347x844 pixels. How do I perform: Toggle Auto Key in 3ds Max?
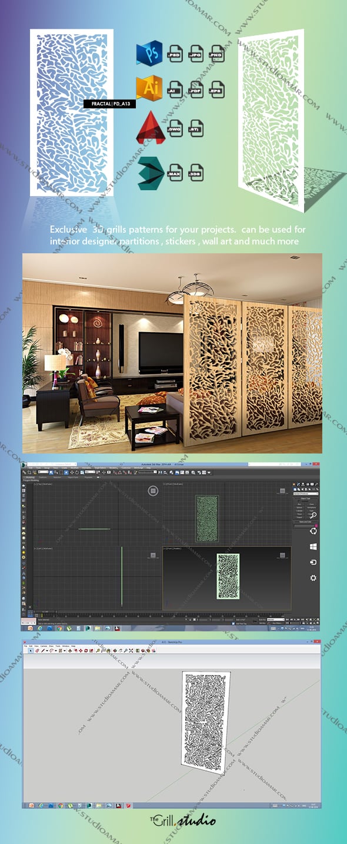(x=262, y=619)
